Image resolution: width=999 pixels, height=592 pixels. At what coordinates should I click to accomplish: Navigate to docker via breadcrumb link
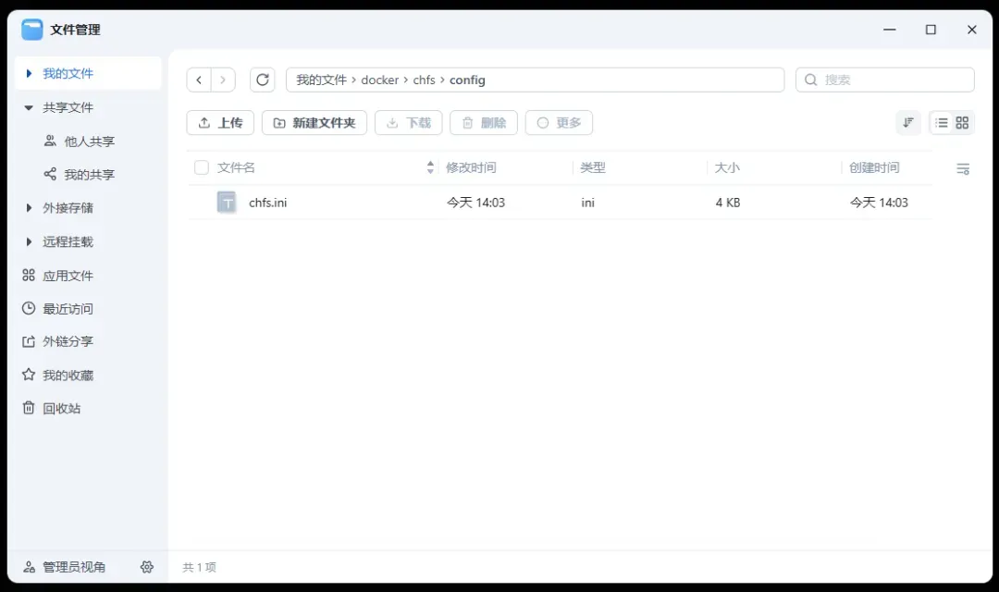380,80
